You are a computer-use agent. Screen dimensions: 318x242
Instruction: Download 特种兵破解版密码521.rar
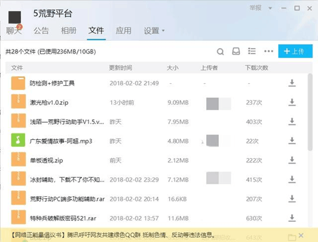[292, 218]
